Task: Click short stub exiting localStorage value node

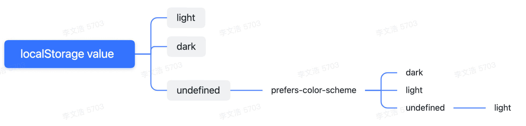Action: coord(143,54)
